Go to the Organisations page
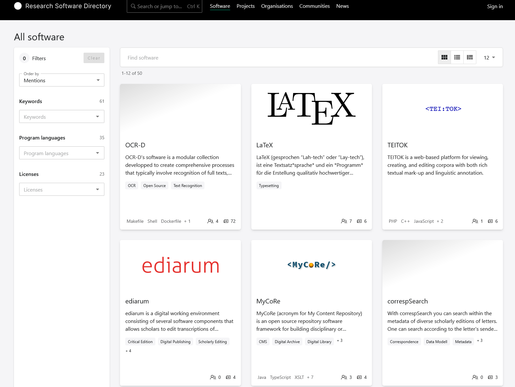Viewport: 515px width, 387px height. coord(277,6)
